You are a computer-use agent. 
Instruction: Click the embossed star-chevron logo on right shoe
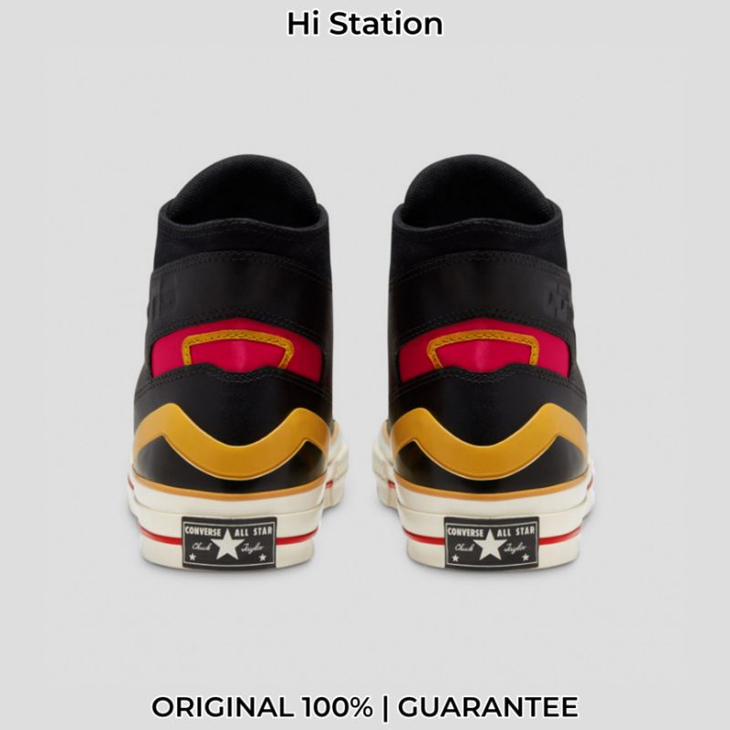(x=559, y=298)
